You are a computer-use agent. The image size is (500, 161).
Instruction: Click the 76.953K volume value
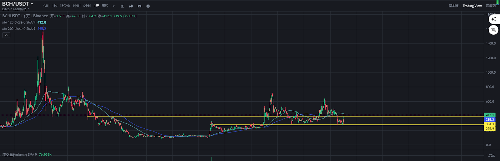pyautogui.click(x=45, y=154)
